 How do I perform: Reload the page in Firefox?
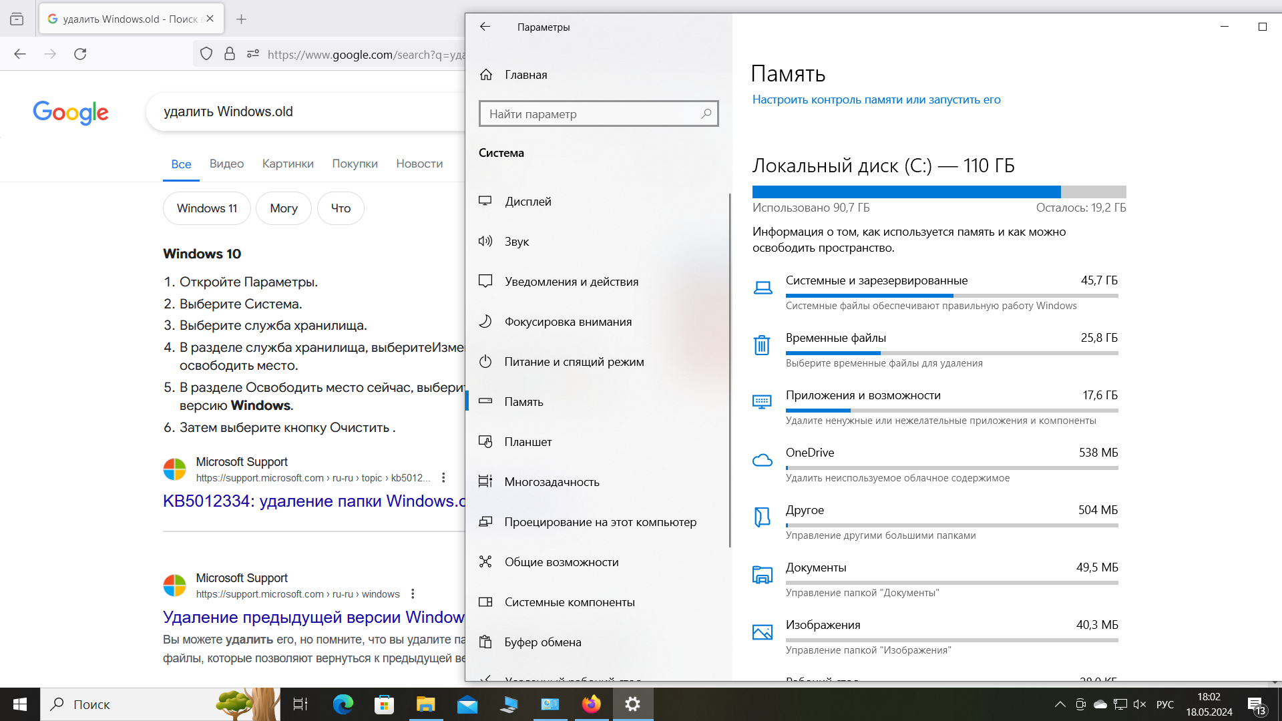80,54
